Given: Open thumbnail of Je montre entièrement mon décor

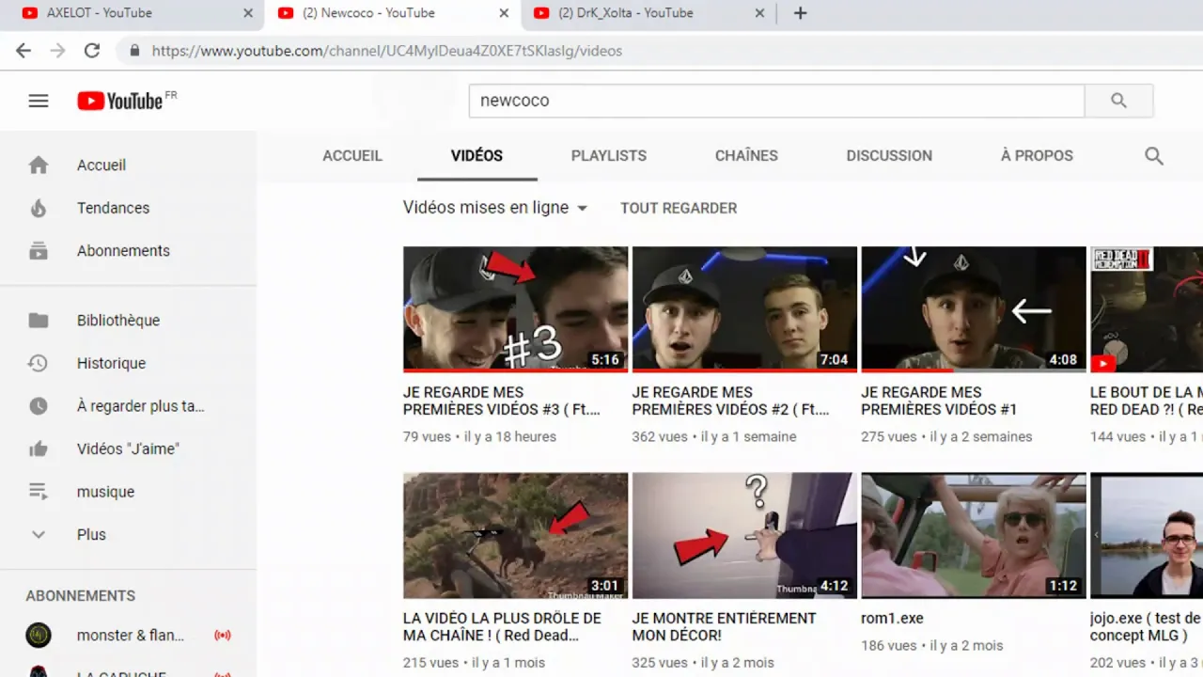Looking at the screenshot, I should (x=744, y=535).
